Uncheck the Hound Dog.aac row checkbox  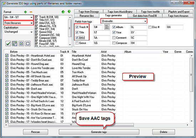[x=7, y=64]
